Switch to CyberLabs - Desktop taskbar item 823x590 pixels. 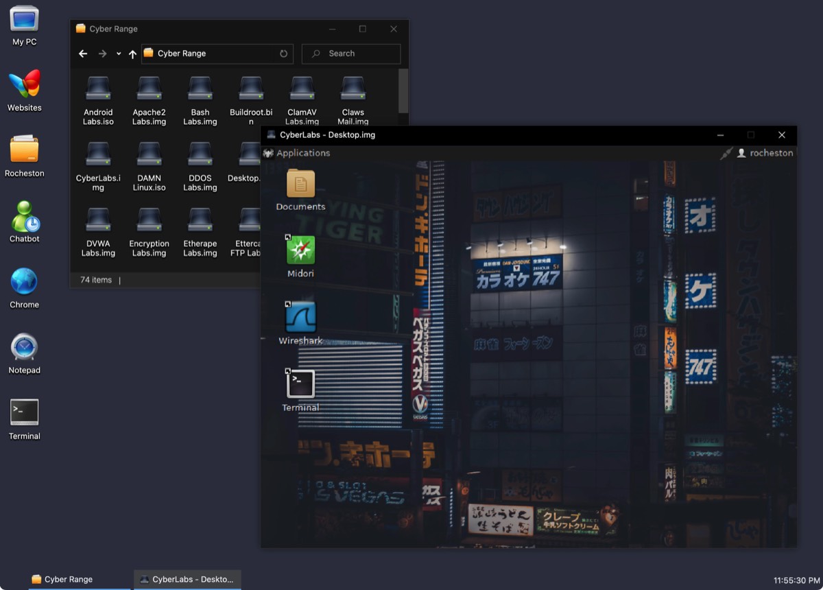click(187, 580)
